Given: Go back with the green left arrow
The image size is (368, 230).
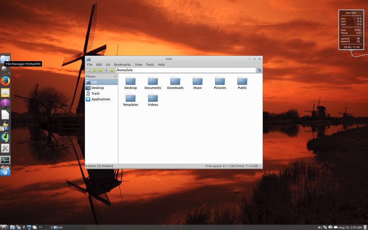Looking at the screenshot, I should (x=94, y=70).
